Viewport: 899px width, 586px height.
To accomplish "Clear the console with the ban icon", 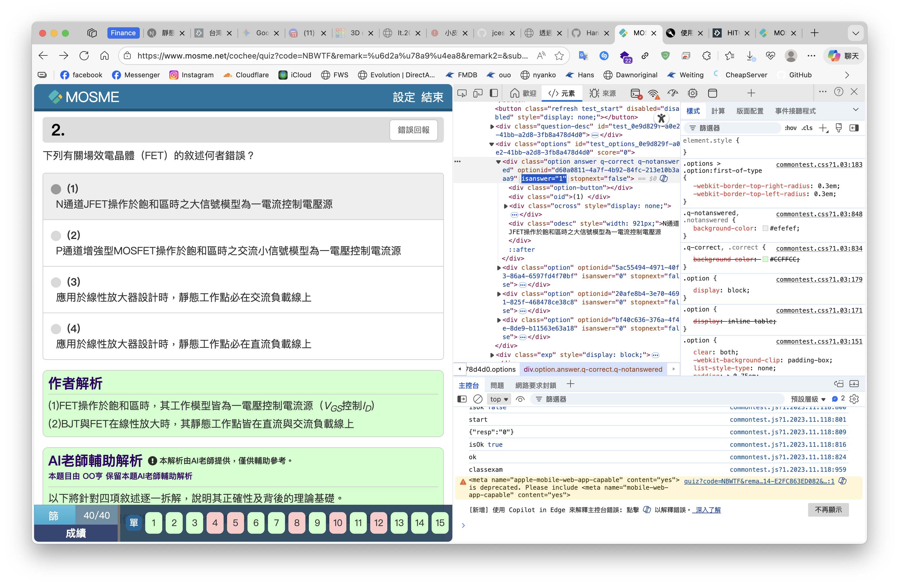I will [478, 399].
